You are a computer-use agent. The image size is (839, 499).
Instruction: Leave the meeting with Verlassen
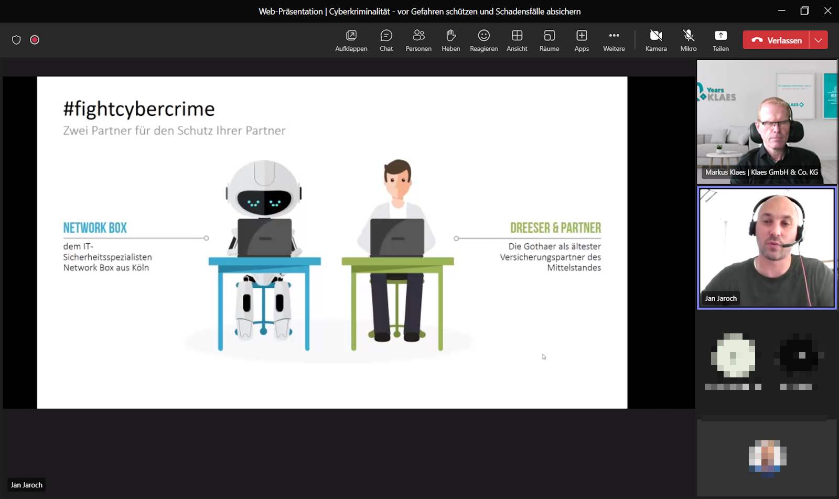pyautogui.click(x=776, y=40)
